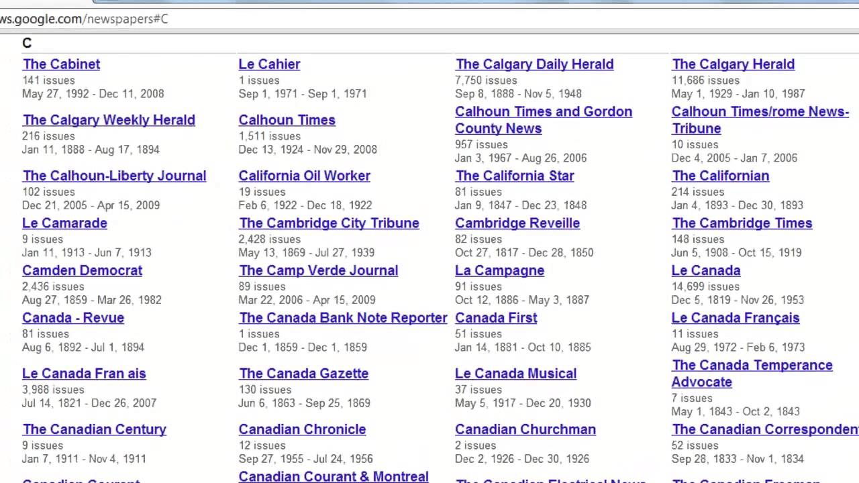Click date range 'Dec 5, 1819 - Nov 26, 1953'
The height and width of the screenshot is (483, 859).
coord(738,300)
